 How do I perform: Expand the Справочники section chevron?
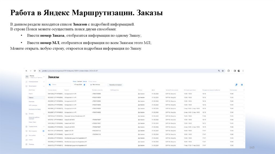(x=44, y=126)
